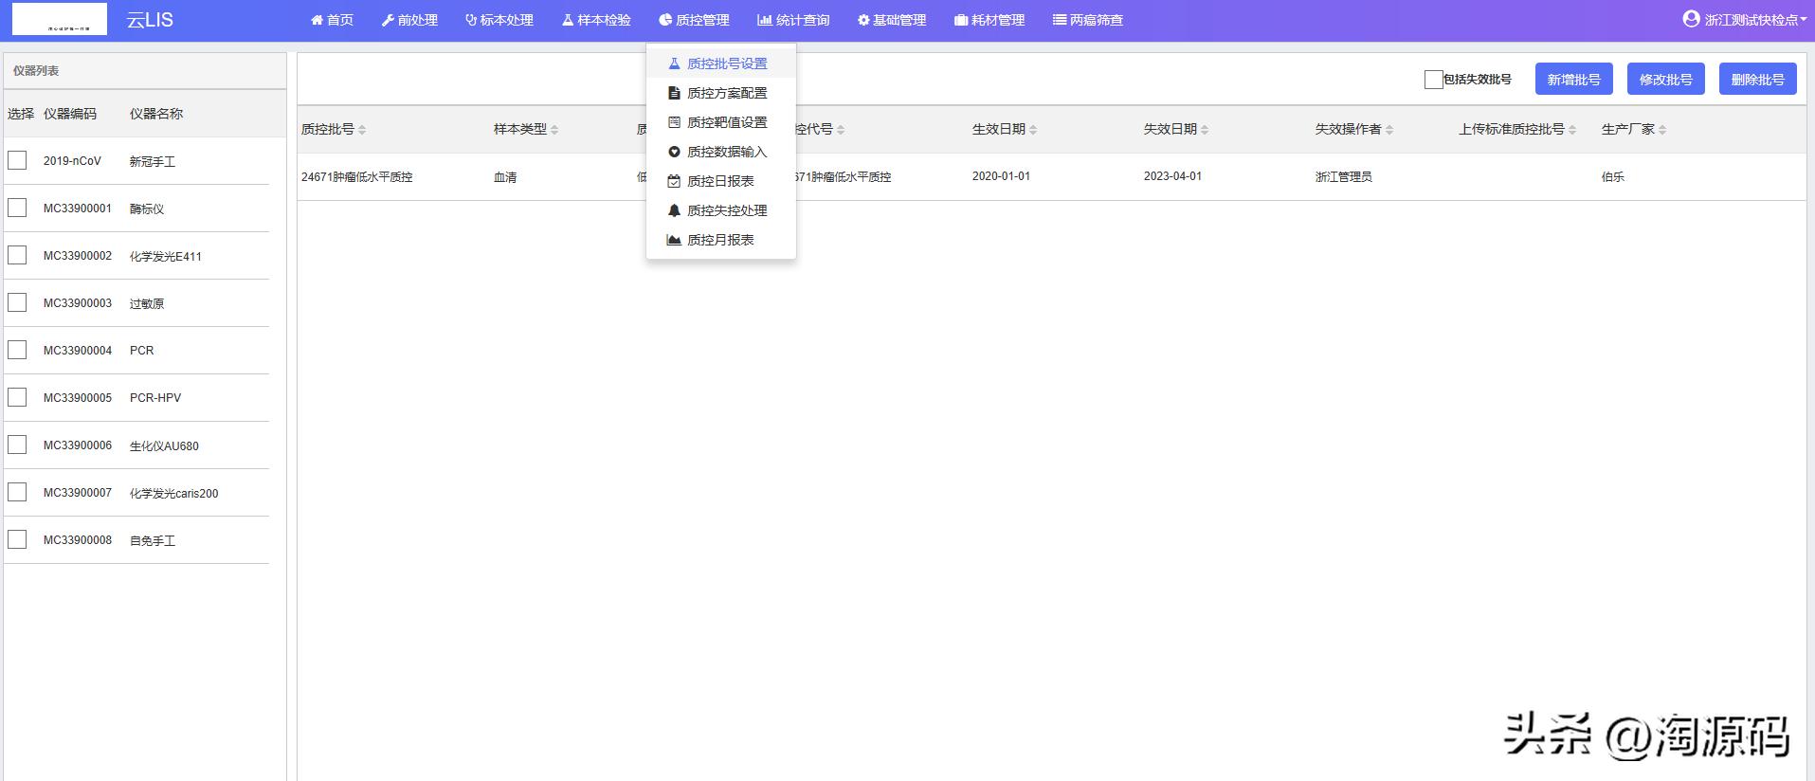Select 质控方案配置 menu entry
The height and width of the screenshot is (781, 1815).
pyautogui.click(x=720, y=93)
